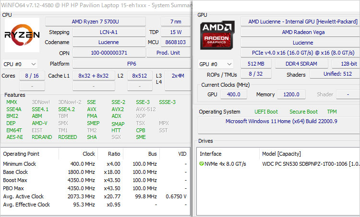Click the AMD Radeon Graphics logo
Viewport: 360px width, 217px height.
tap(216, 37)
